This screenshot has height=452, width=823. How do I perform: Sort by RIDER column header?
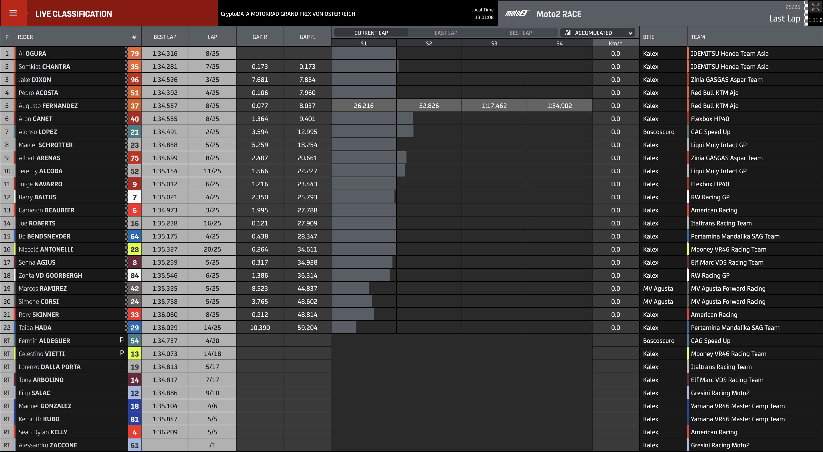(25, 37)
